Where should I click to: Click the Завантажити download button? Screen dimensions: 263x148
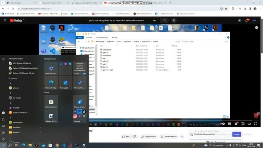[x=168, y=136]
